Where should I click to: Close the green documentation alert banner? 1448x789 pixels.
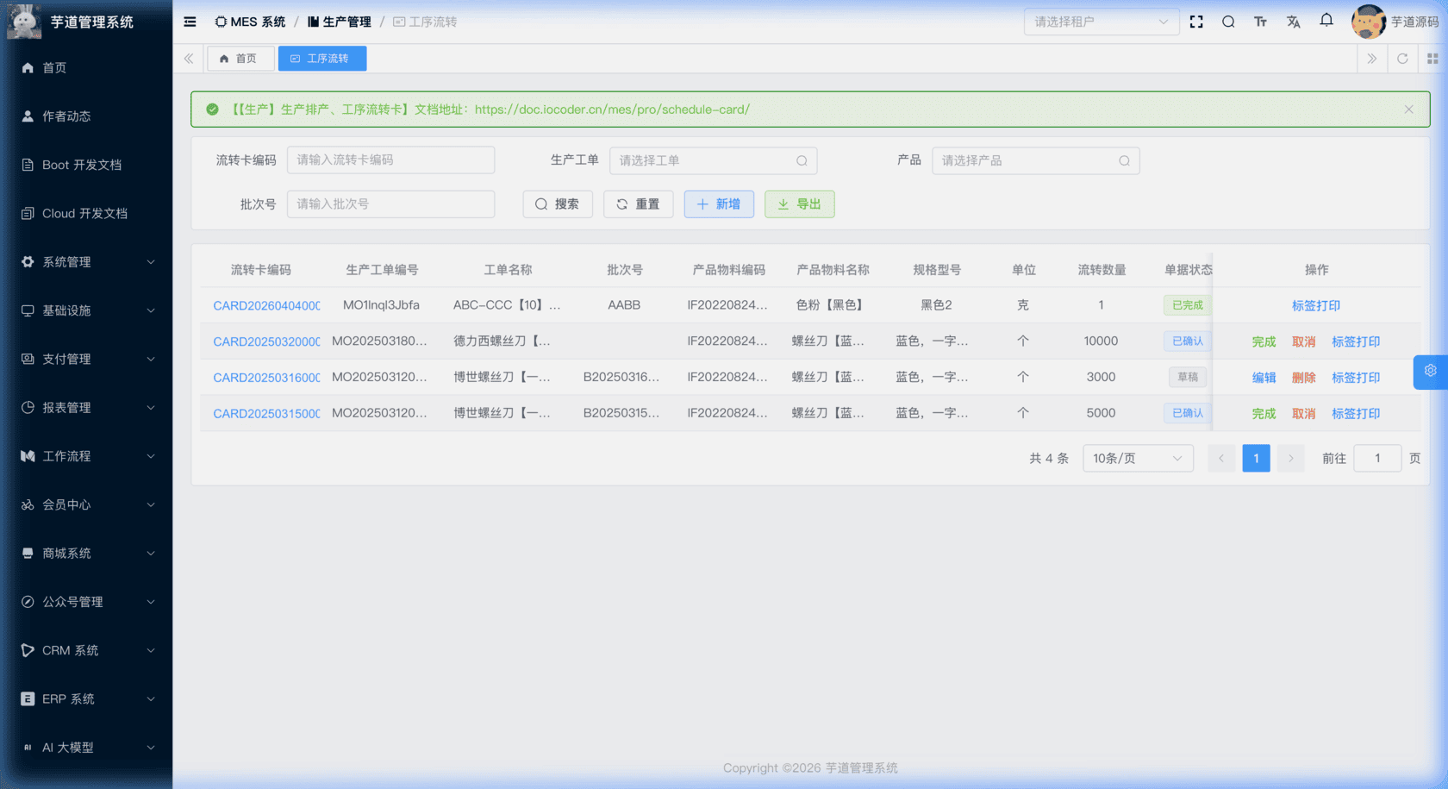(1408, 110)
